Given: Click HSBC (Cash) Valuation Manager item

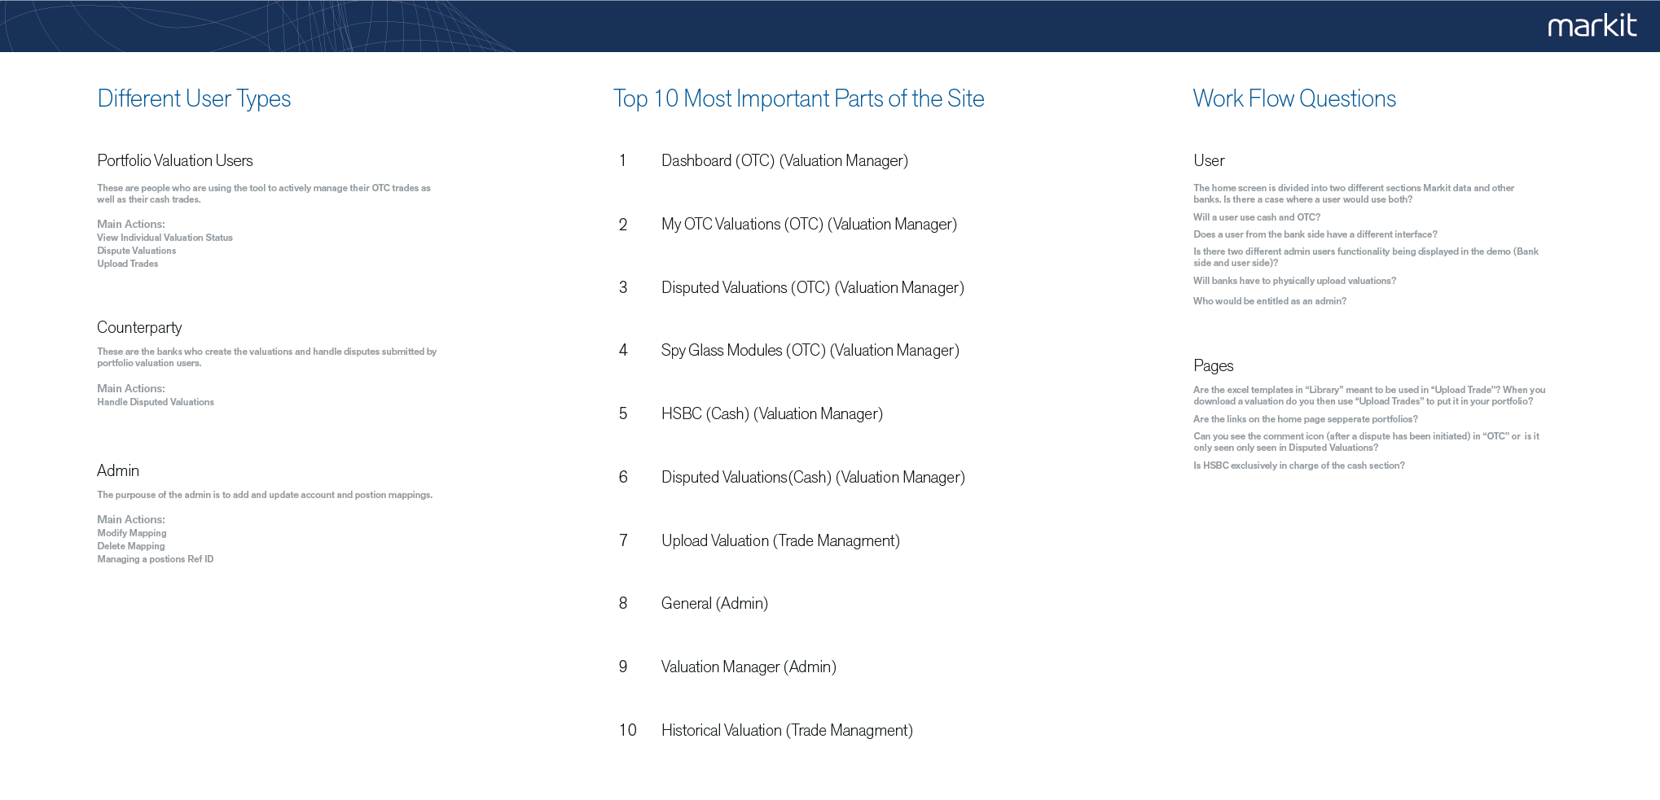Looking at the screenshot, I should [x=771, y=414].
